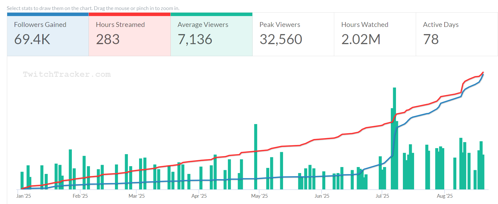Click the chart instructions text above the cards

pyautogui.click(x=93, y=8)
